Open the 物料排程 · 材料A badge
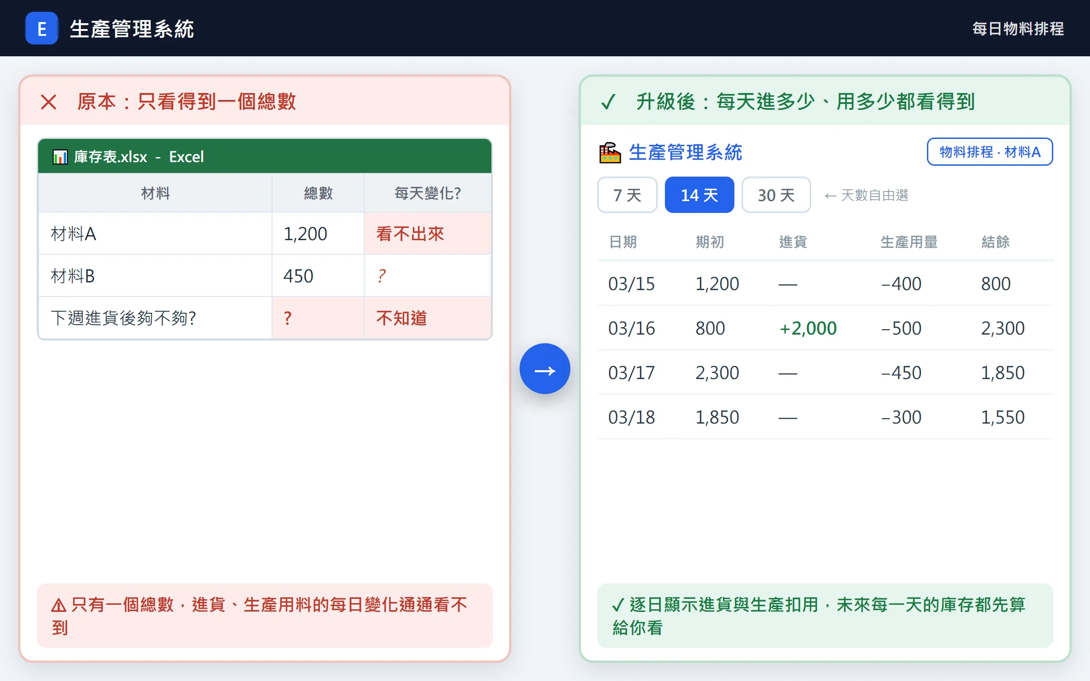Screen dimensions: 1090x681 (x=990, y=152)
